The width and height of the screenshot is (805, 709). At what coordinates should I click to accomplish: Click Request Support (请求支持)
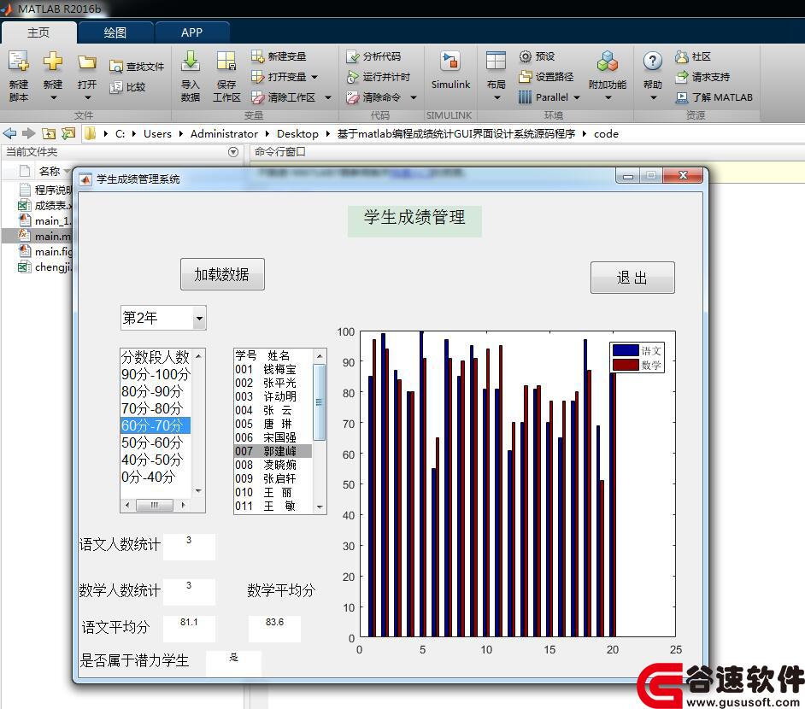(702, 77)
